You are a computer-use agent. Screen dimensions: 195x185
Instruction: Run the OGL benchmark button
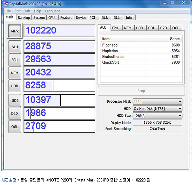tap(15, 127)
